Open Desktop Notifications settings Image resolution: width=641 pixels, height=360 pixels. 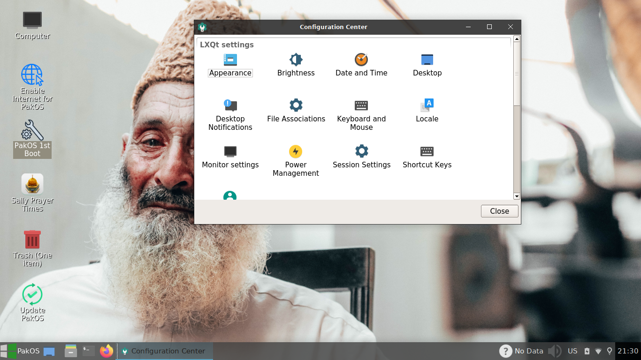[230, 115]
